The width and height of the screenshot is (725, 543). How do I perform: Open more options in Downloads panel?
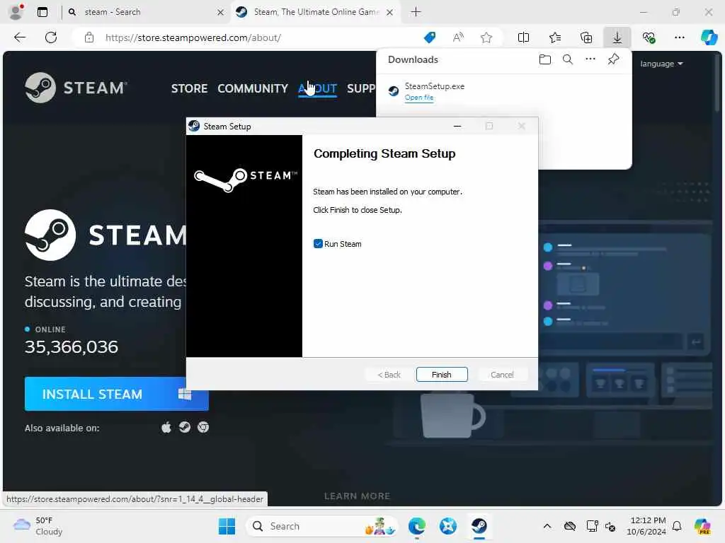(590, 59)
